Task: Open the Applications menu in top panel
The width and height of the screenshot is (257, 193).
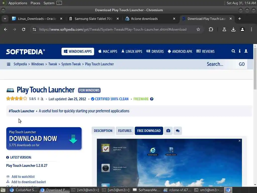Action: [x=18, y=3]
